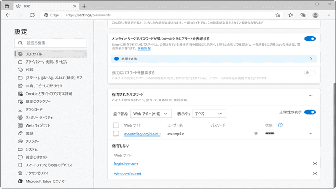Toggle 正常性の表示 switch

(x=310, y=112)
